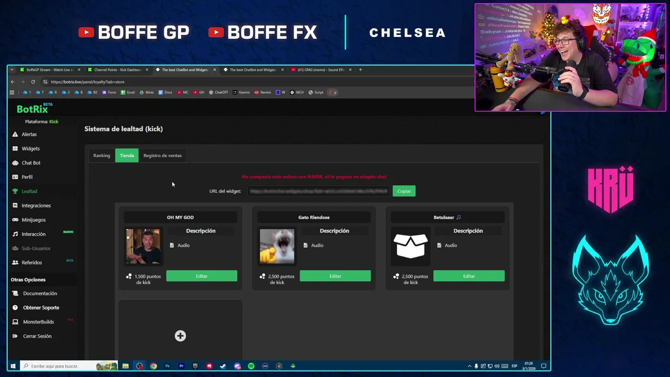Close the Channel Points browser tab
The height and width of the screenshot is (377, 670).
point(147,70)
